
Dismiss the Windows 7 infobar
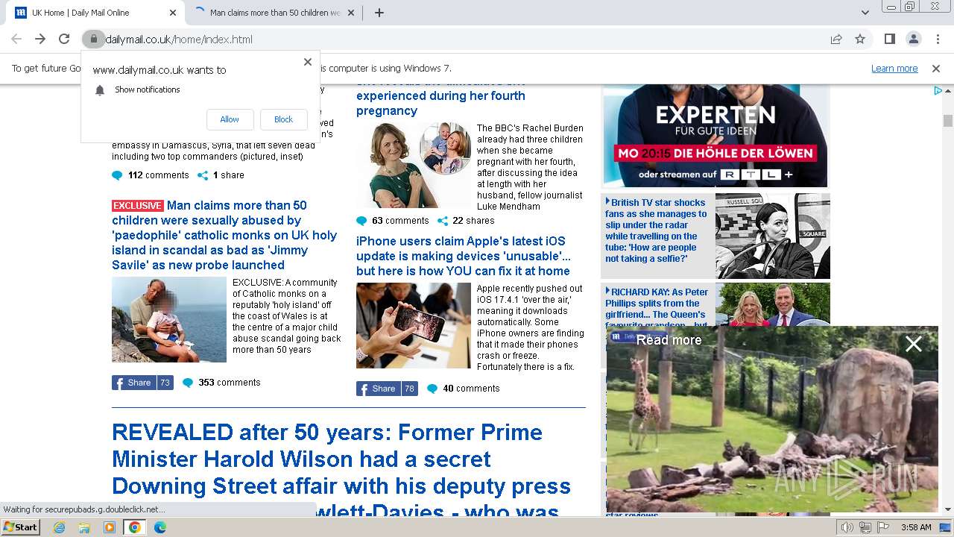click(936, 68)
